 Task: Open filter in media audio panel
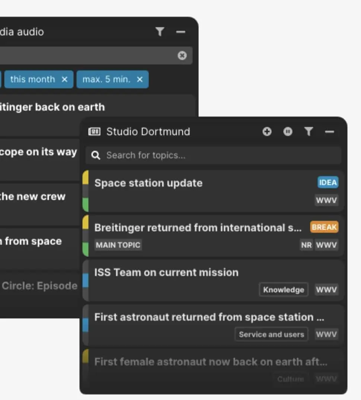(x=160, y=32)
